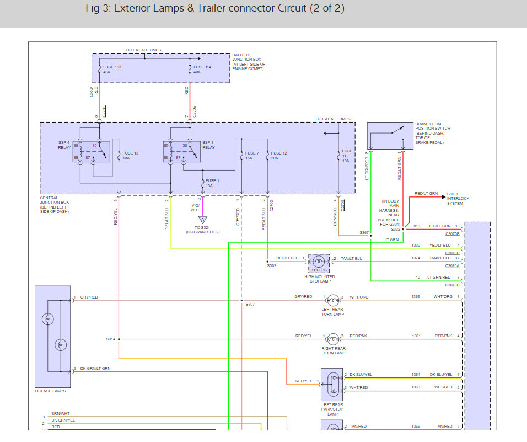Click the figure title heading text
The width and height of the screenshot is (527, 442).
pos(215,8)
